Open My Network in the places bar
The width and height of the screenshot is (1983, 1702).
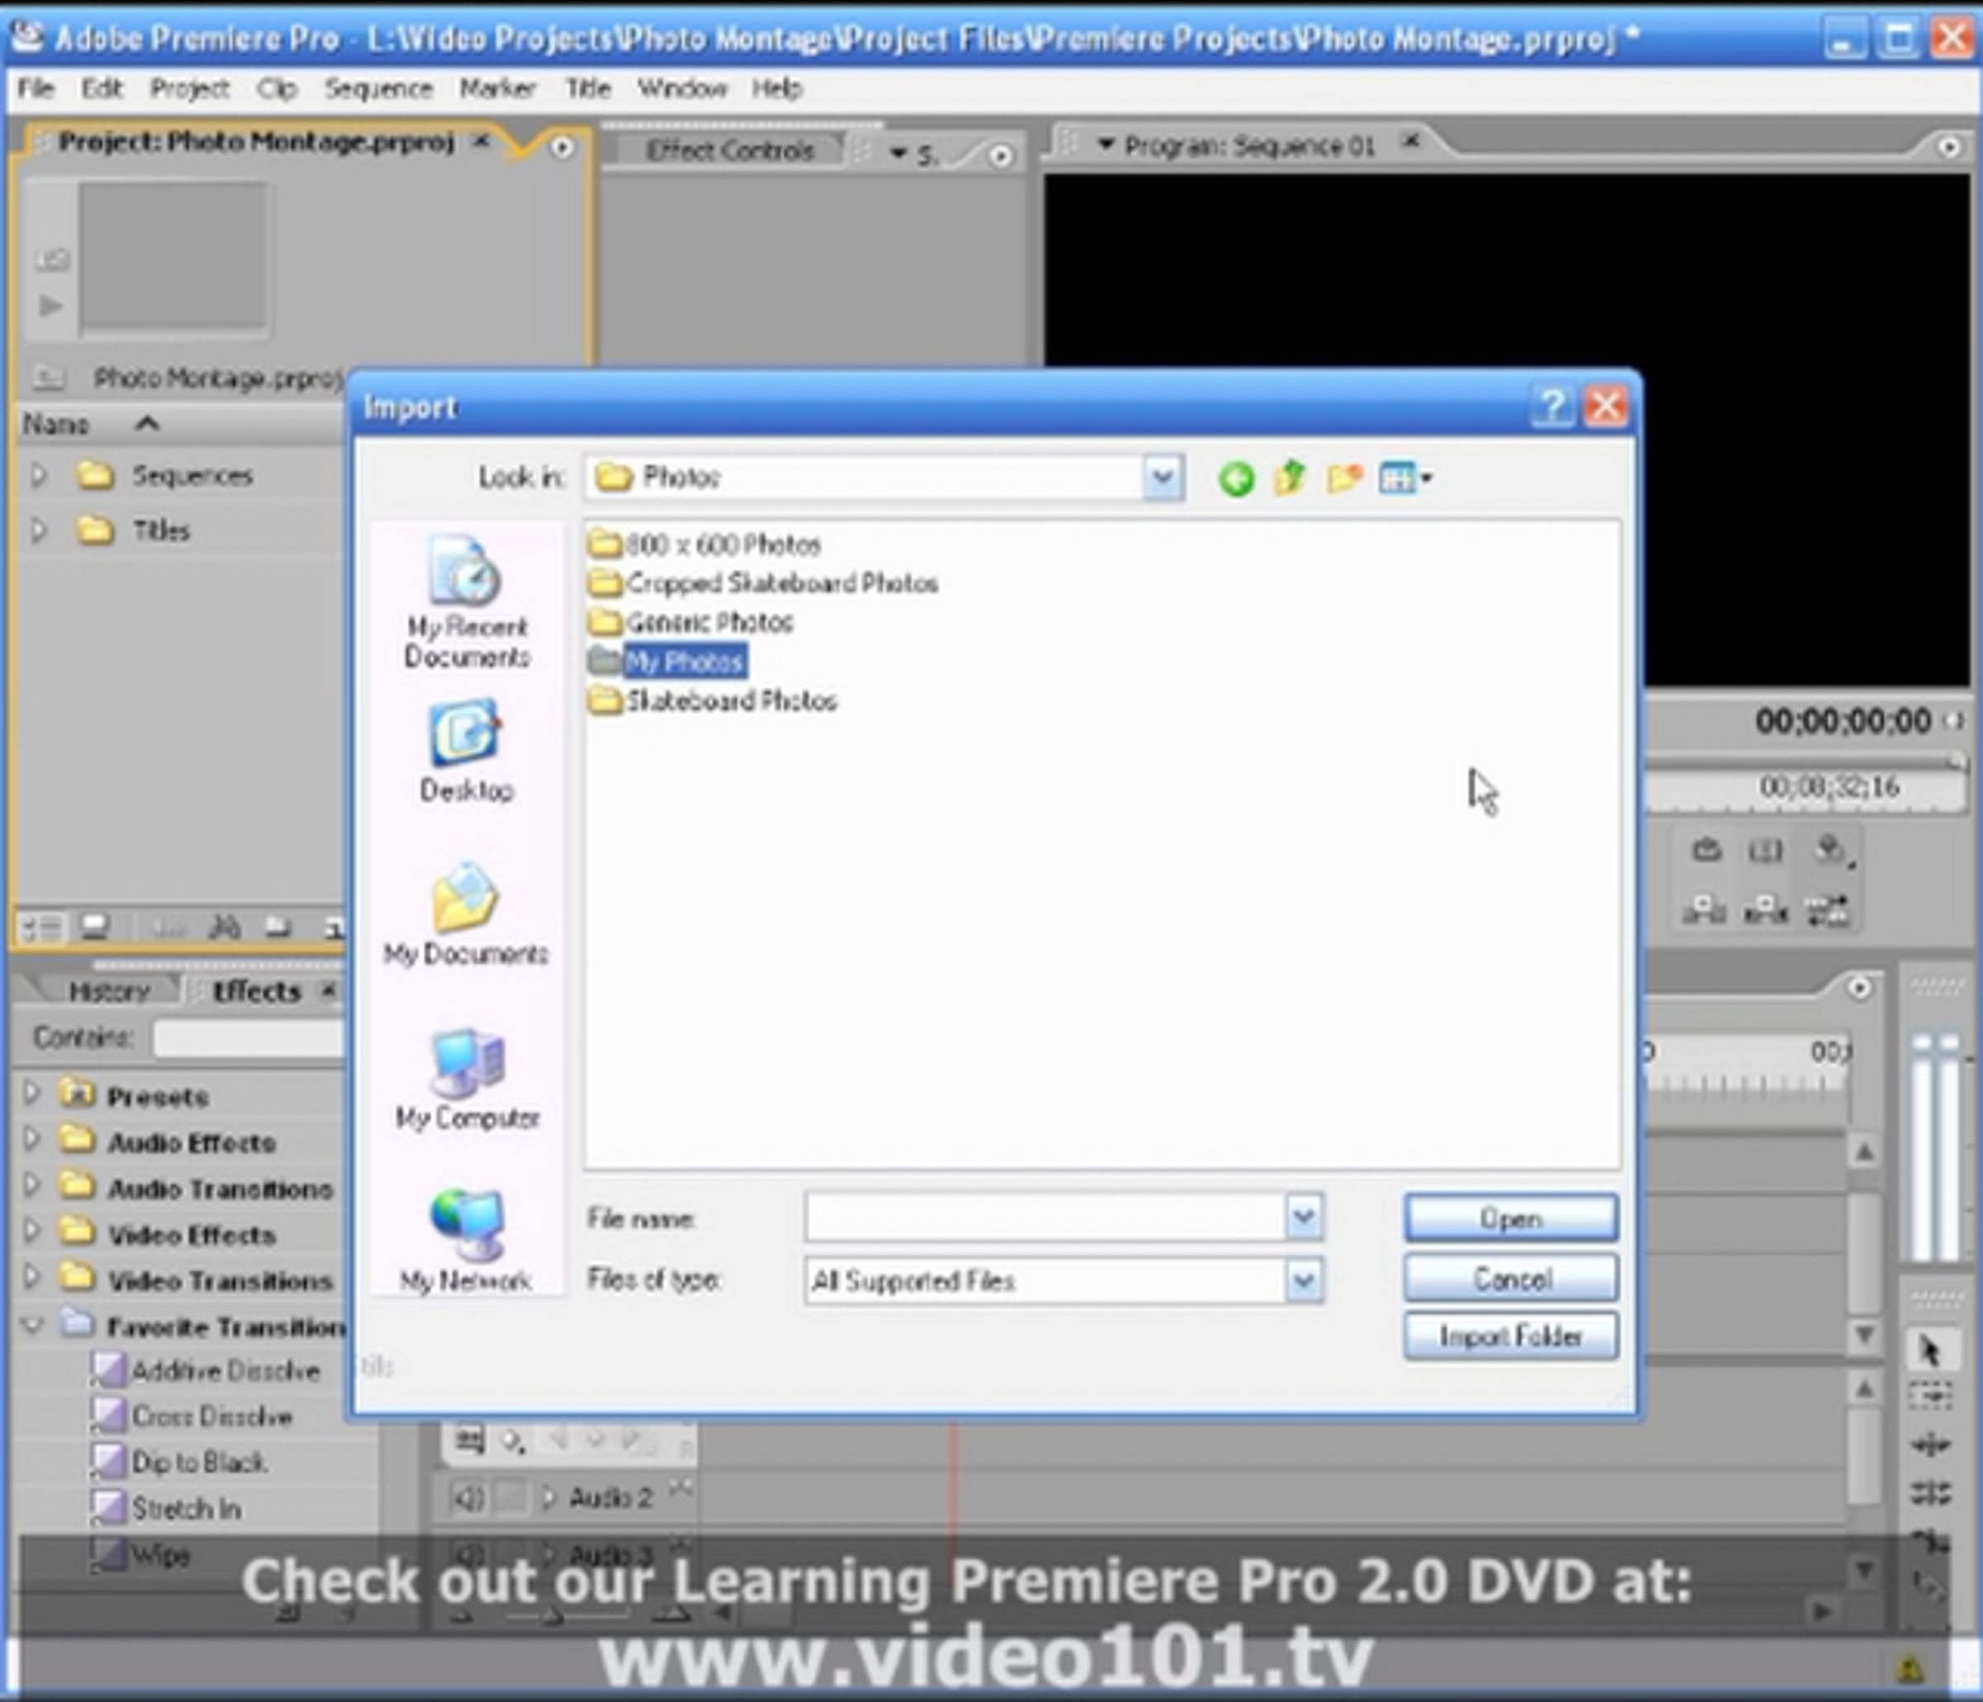pyautogui.click(x=466, y=1242)
